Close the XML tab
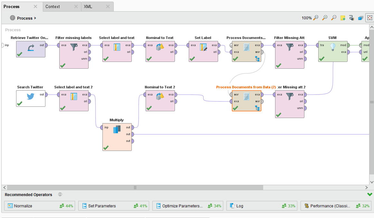The height and width of the screenshot is (218, 374). tap(108, 6)
